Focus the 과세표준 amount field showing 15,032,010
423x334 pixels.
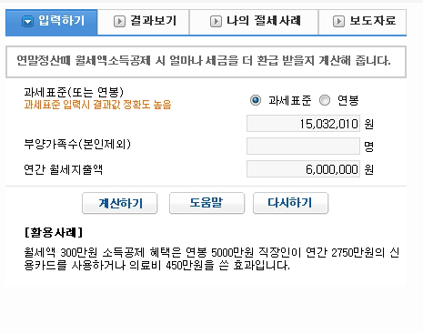pyautogui.click(x=303, y=123)
